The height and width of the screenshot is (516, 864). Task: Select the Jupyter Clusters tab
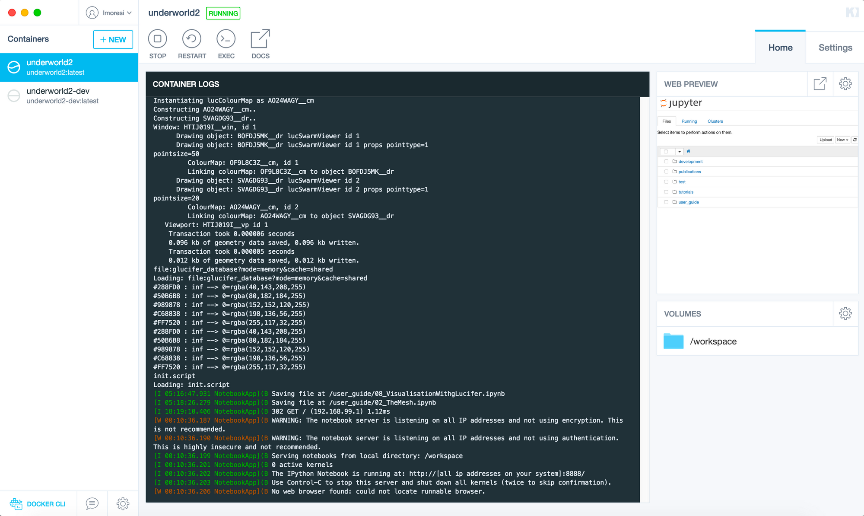click(715, 121)
